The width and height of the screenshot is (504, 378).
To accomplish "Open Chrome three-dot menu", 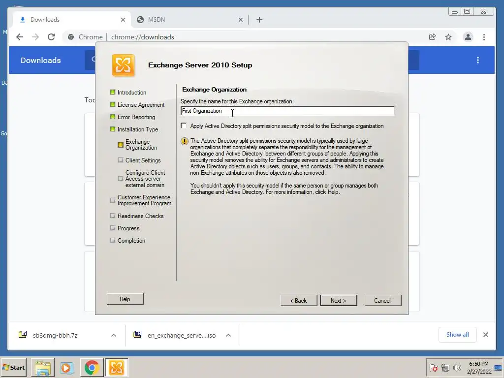I will pyautogui.click(x=484, y=37).
